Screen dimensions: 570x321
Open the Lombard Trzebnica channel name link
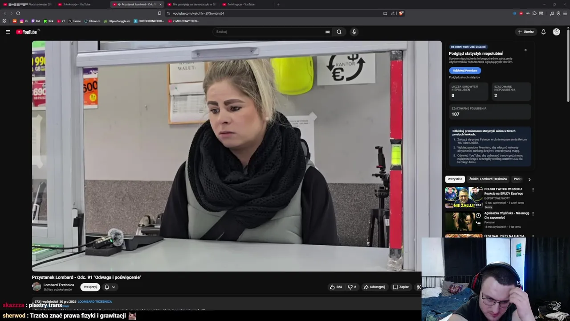(x=59, y=285)
